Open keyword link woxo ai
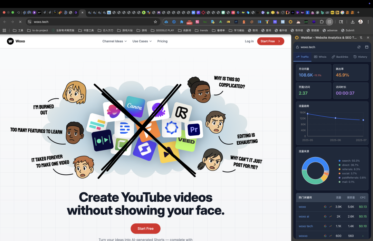 coord(304,216)
